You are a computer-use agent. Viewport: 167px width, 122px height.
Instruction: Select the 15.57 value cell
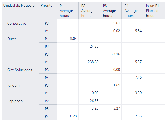pos(132,62)
